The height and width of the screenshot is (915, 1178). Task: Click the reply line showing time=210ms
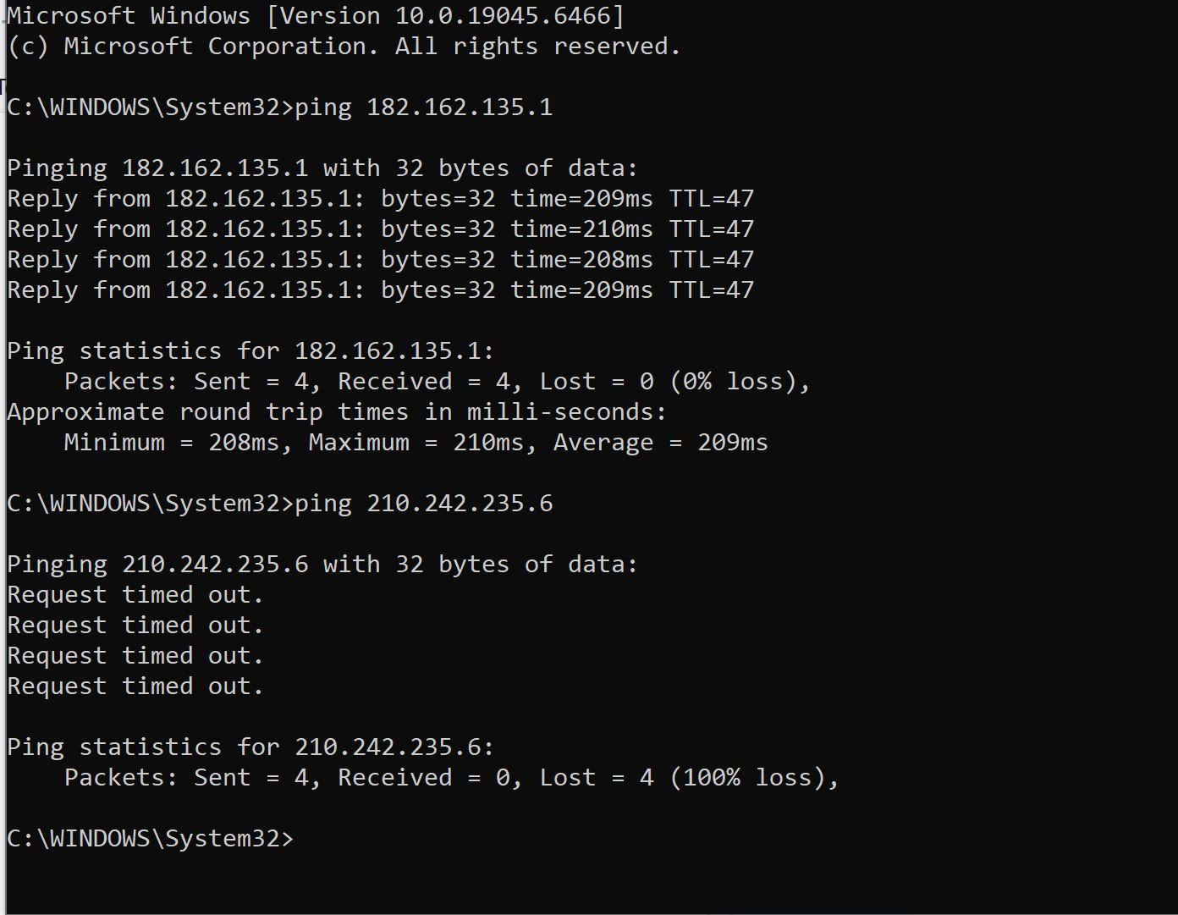380,229
